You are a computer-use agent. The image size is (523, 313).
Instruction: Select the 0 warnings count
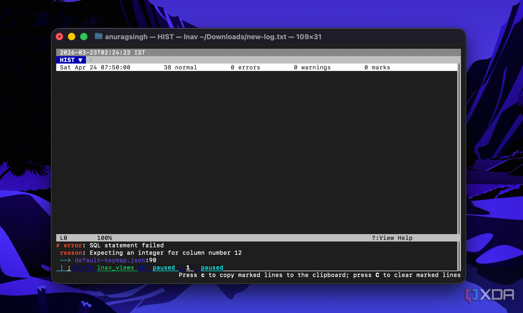(312, 68)
